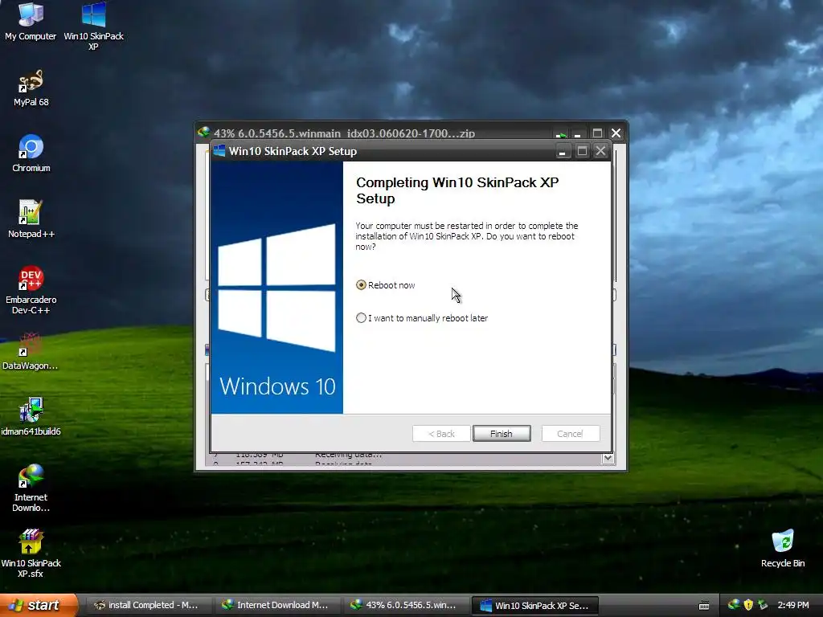Open the DataWagon desktop shortcut

pos(31,352)
